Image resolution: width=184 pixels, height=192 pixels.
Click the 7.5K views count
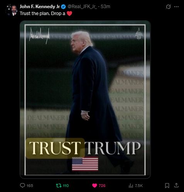click(x=139, y=185)
